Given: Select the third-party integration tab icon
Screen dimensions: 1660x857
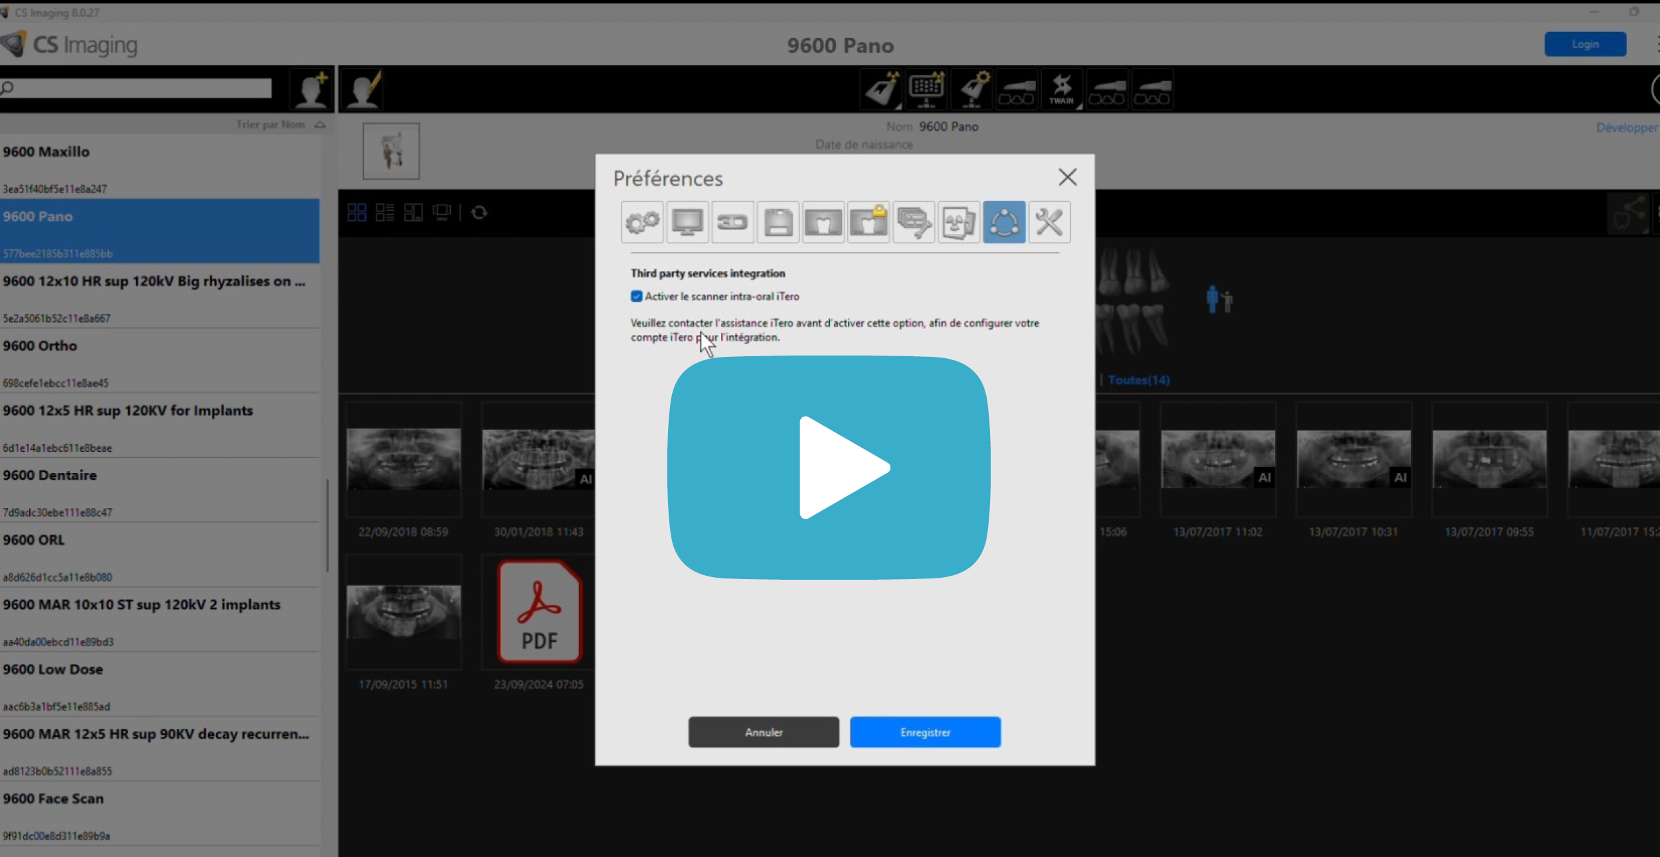Looking at the screenshot, I should coord(1004,222).
